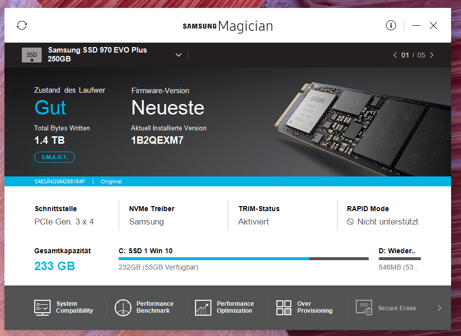
Task: Click the firmware version 1B2QEXM7
Action: [157, 140]
